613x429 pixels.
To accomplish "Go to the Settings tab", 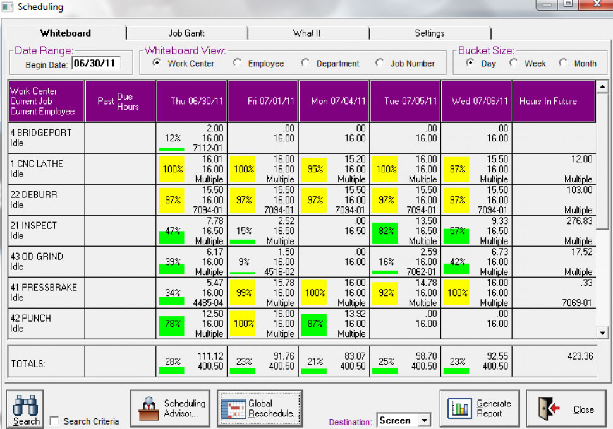I will point(430,33).
